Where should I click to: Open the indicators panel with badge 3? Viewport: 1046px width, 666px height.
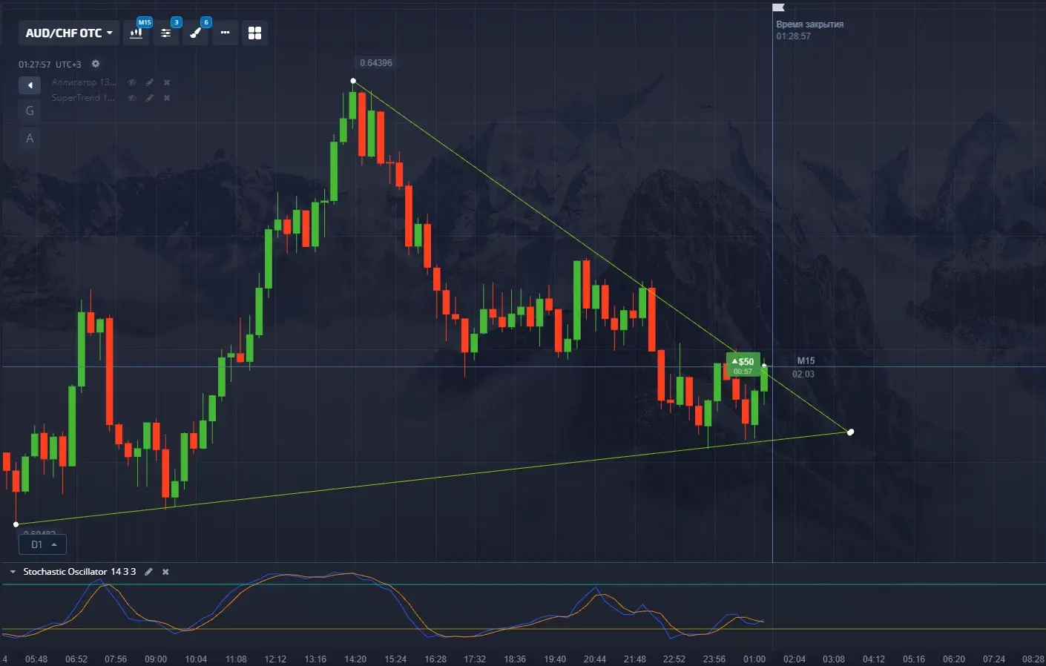point(166,33)
